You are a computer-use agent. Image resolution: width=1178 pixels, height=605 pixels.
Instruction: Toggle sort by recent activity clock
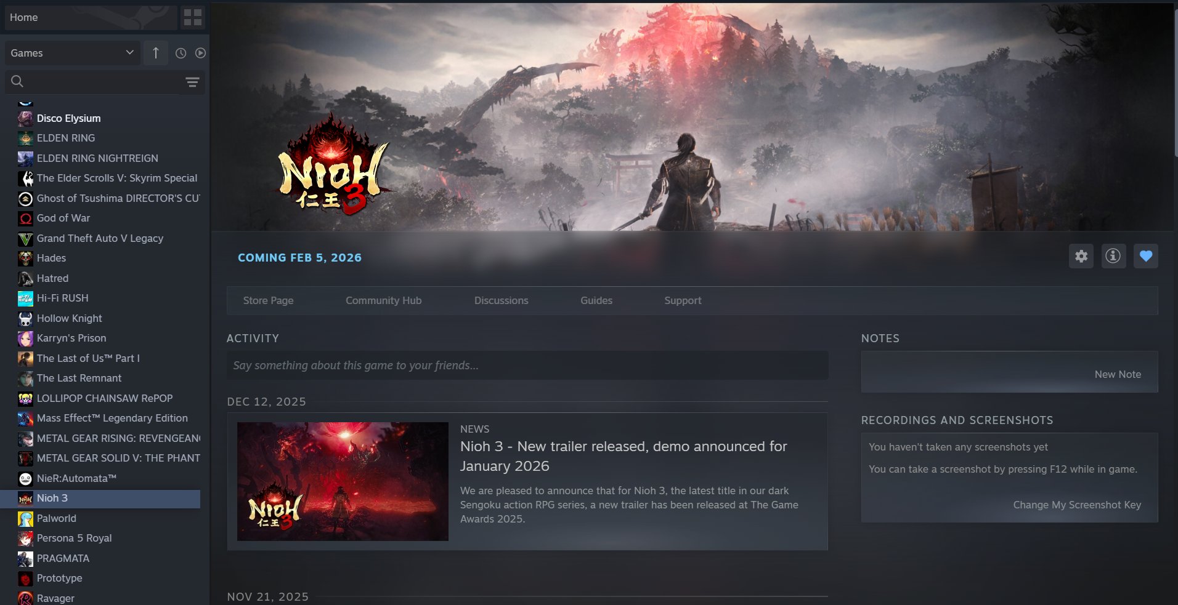pos(181,53)
